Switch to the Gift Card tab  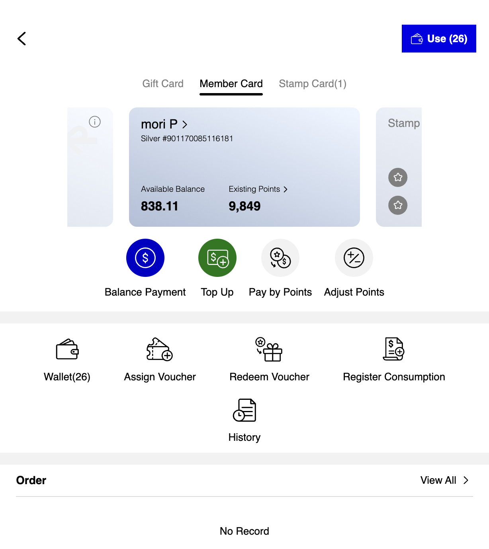(x=163, y=84)
